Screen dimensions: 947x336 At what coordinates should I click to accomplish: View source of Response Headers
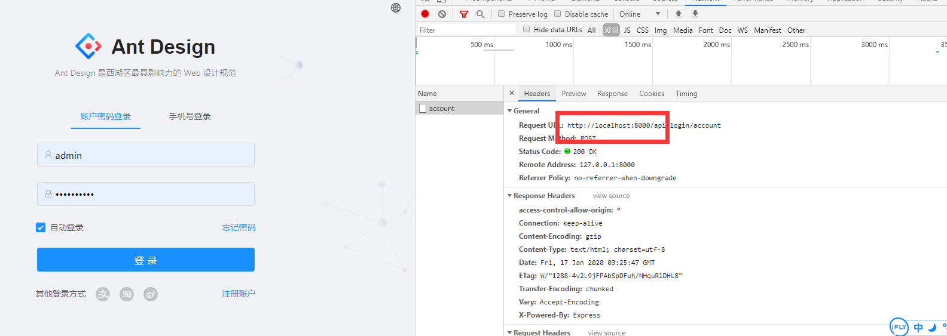611,196
